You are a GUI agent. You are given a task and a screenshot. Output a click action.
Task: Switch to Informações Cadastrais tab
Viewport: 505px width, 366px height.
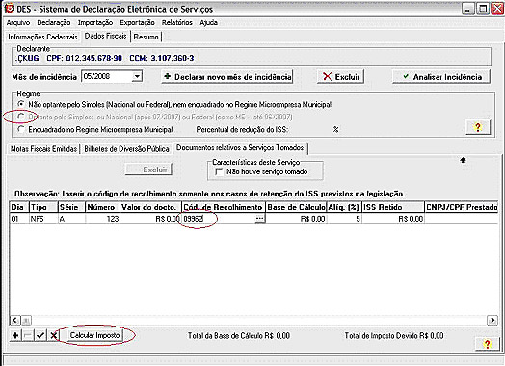42,37
